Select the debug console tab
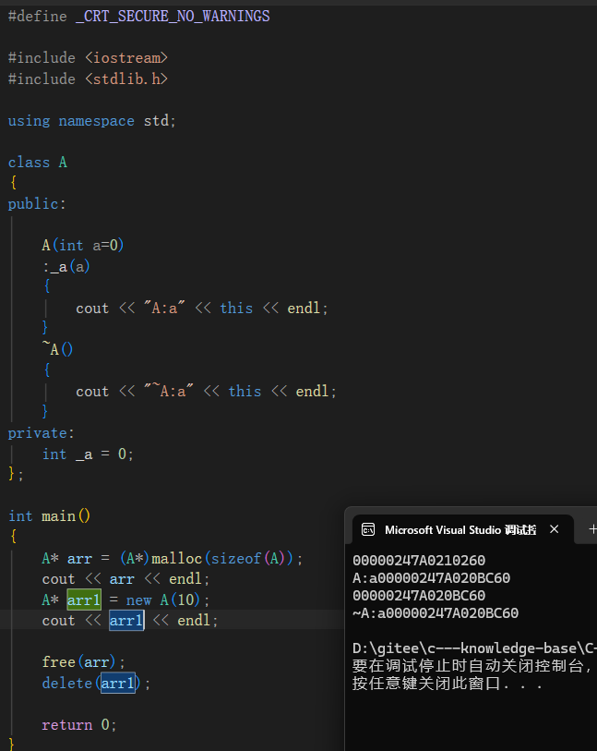597x751 pixels. pyautogui.click(x=462, y=529)
